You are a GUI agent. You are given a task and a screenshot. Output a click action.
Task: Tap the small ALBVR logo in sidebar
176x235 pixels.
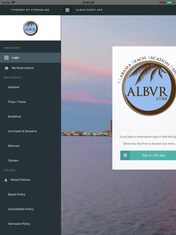[31, 28]
